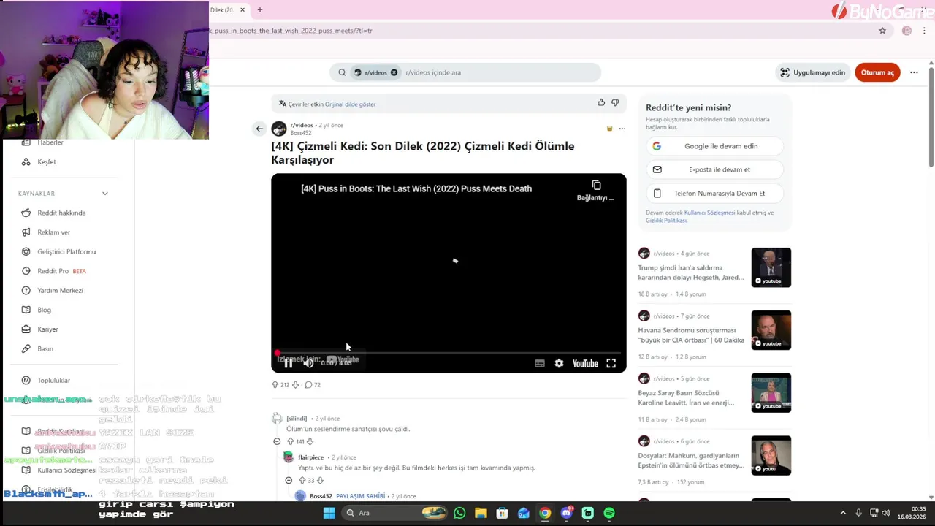
Task: Open 'Blog' sidebar item
Action: point(44,310)
